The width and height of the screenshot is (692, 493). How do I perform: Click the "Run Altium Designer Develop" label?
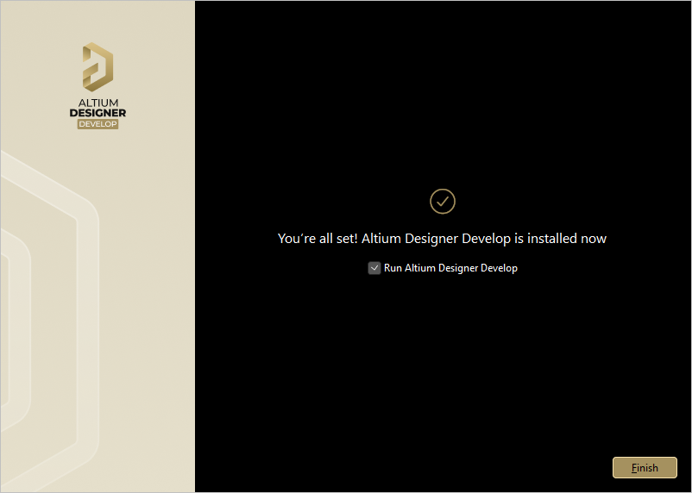point(450,268)
